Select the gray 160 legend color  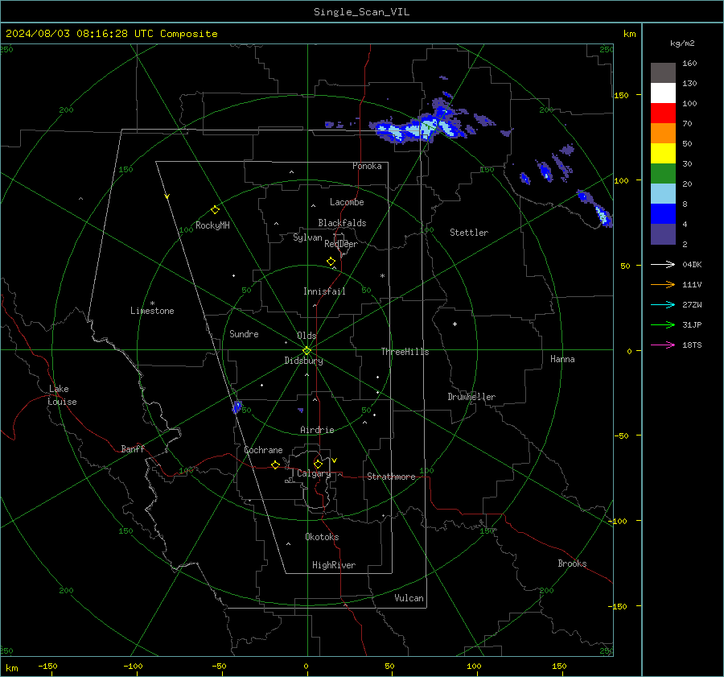pos(663,73)
